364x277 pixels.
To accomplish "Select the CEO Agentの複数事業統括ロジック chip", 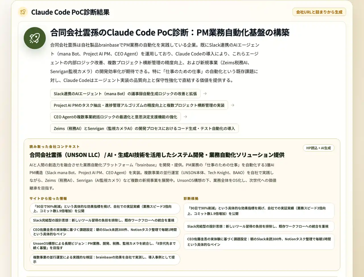I will (x=115, y=117).
